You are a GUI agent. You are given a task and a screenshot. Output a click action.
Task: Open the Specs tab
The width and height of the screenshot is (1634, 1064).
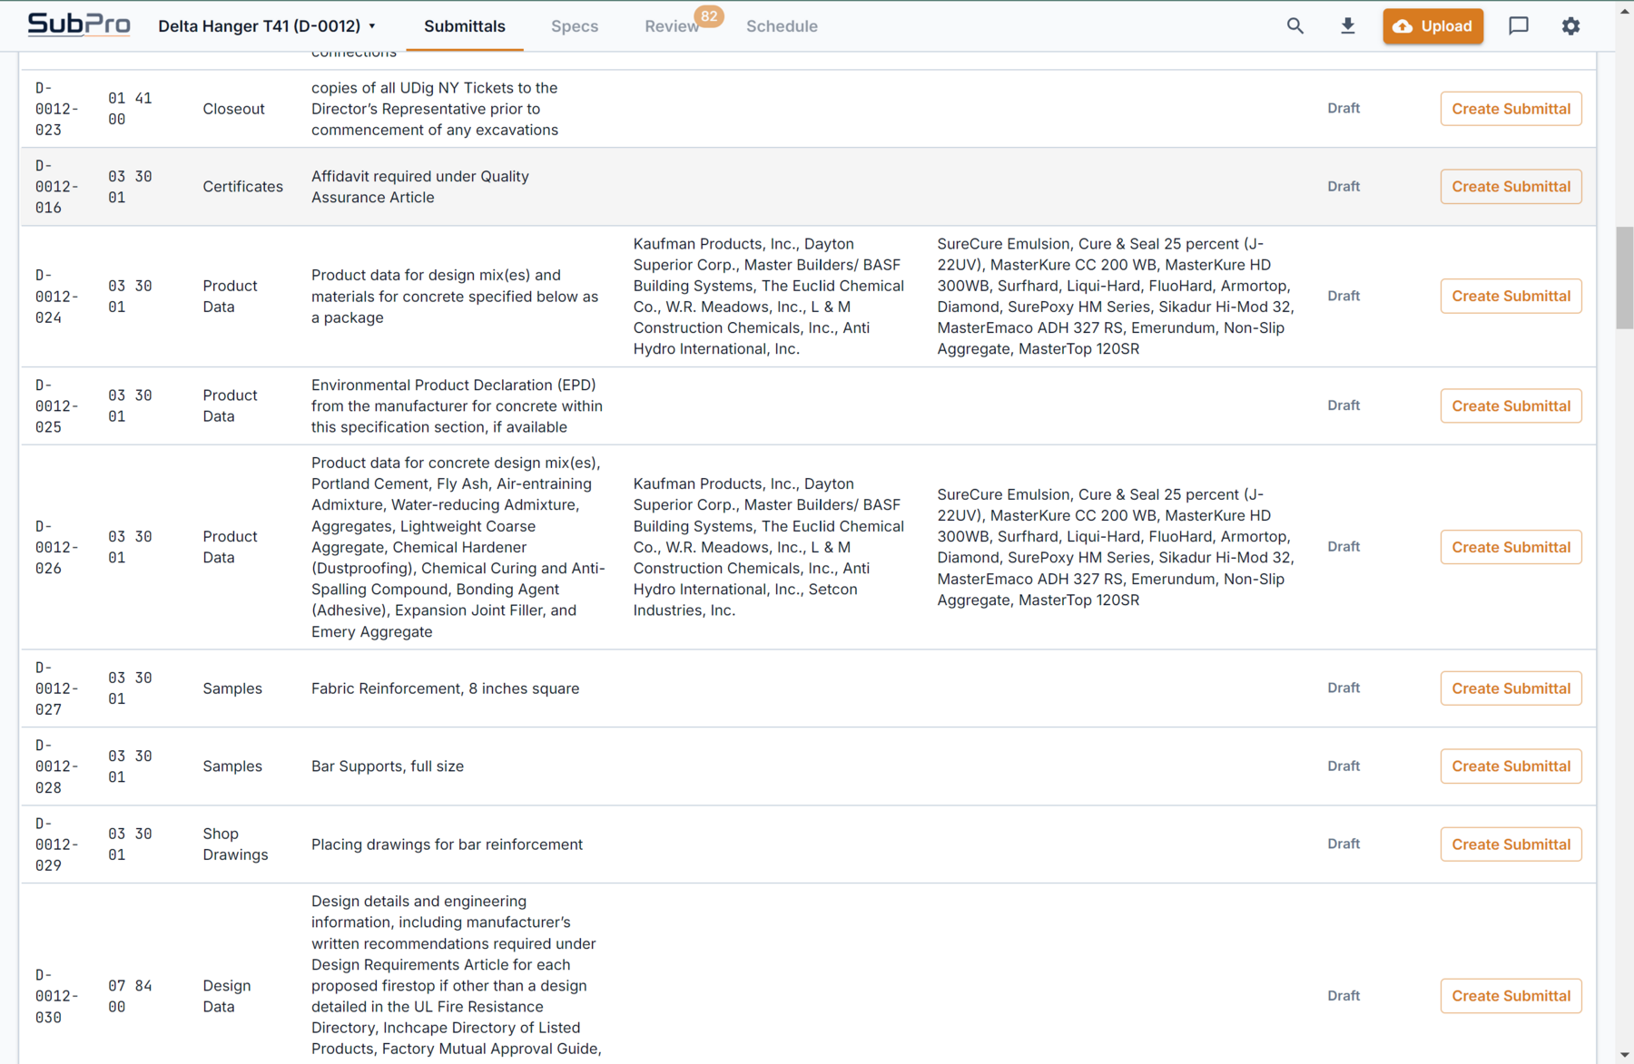tap(575, 26)
